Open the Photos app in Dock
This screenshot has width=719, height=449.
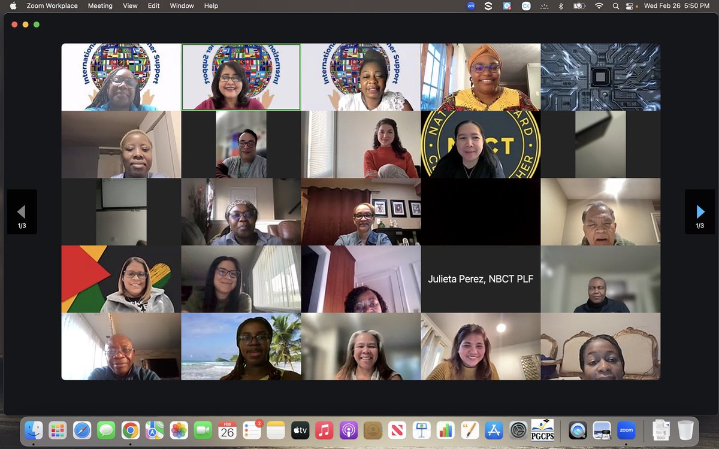click(179, 430)
